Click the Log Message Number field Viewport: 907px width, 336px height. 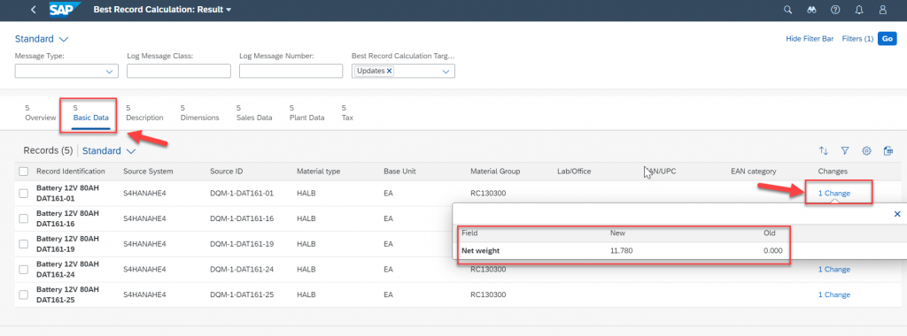click(291, 71)
